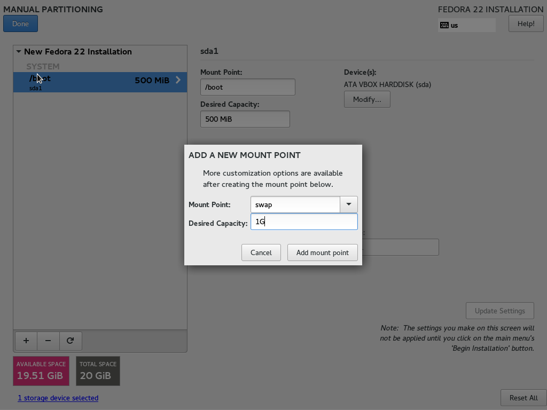The image size is (547, 410).
Task: Click the sda1 heading text
Action: [x=209, y=51]
